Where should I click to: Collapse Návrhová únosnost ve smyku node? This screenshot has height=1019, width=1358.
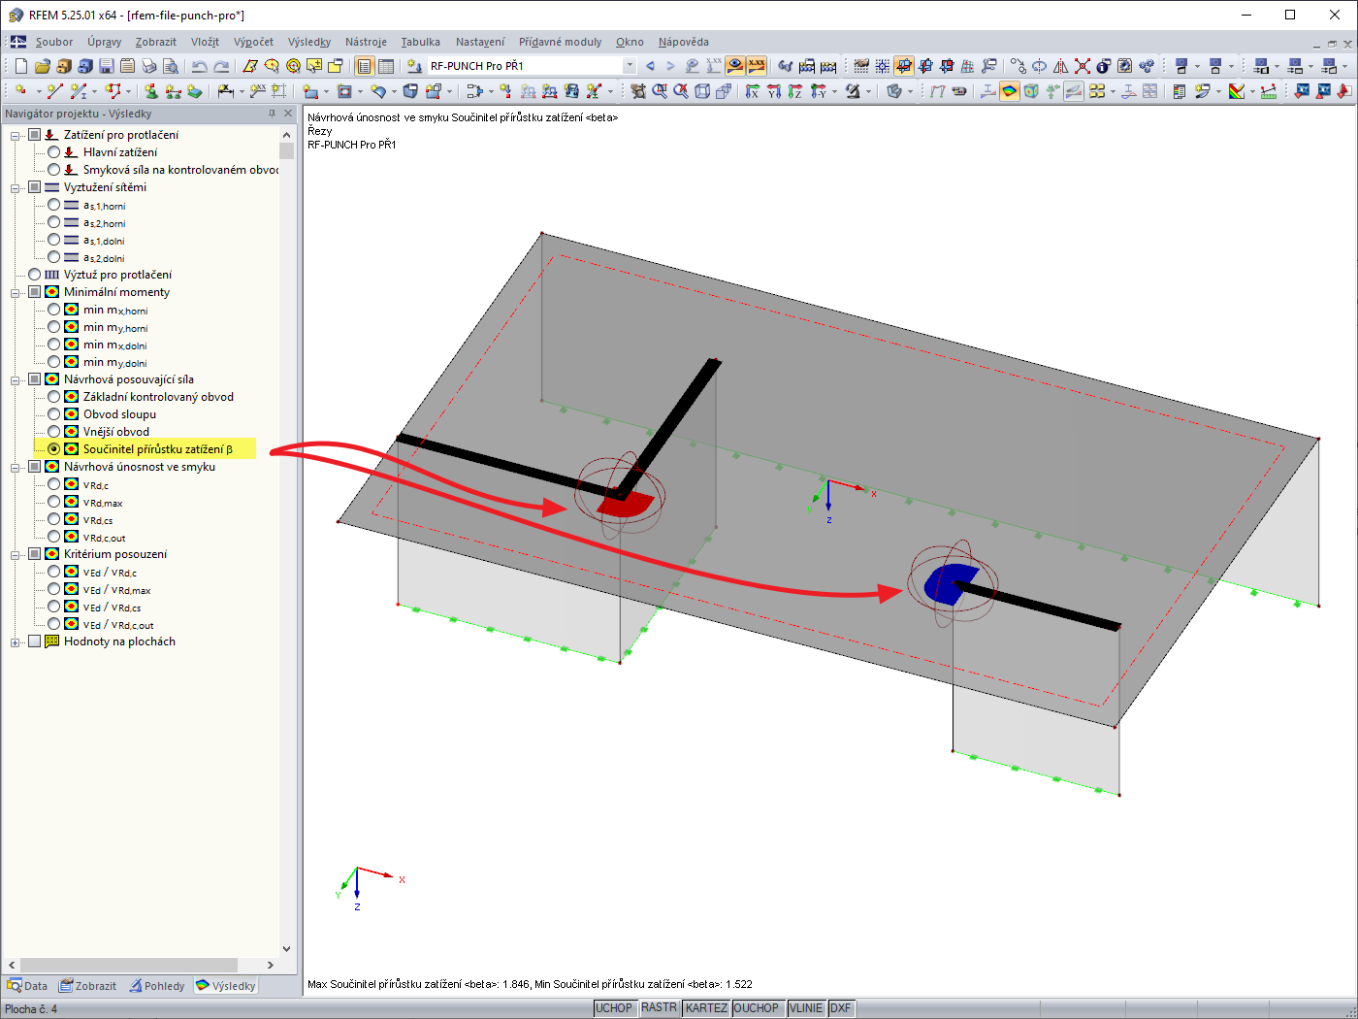tap(16, 467)
